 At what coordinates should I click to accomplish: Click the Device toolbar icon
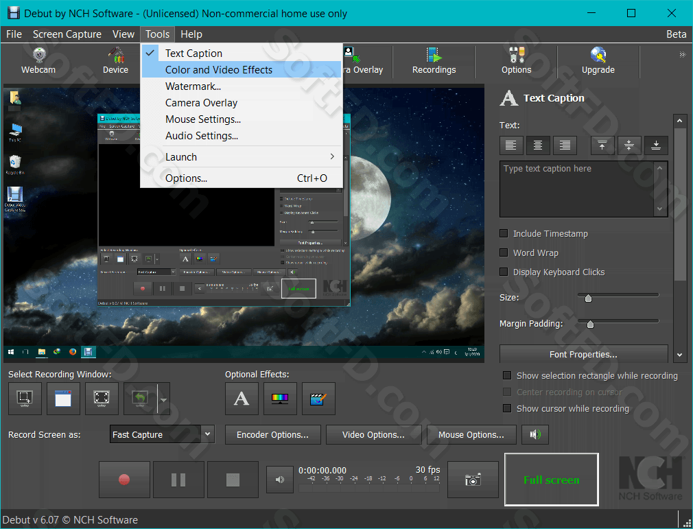(x=115, y=61)
